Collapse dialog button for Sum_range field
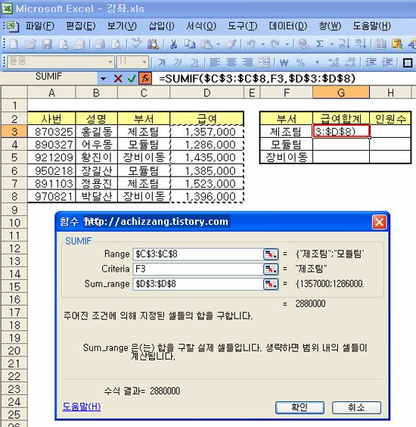Screen dimensions: 416x427 (x=271, y=284)
